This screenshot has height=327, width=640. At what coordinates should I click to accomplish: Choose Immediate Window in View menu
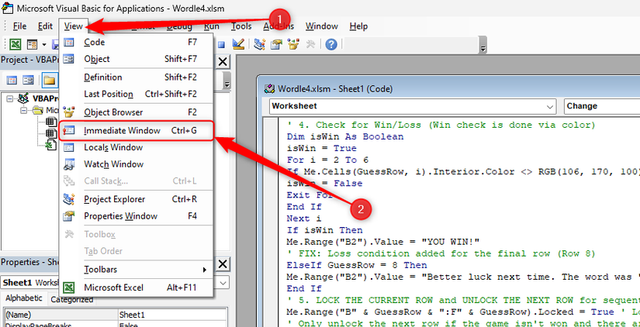coord(136,130)
